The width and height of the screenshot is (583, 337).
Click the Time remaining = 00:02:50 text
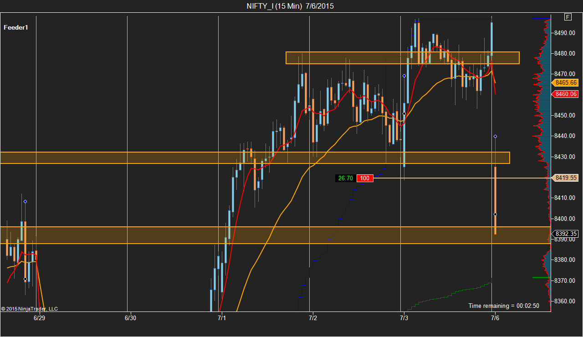[x=504, y=306]
